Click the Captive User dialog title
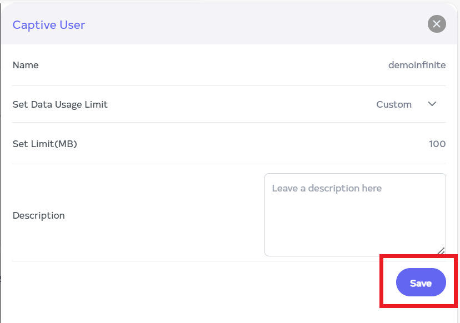This screenshot has width=460, height=323. [49, 24]
